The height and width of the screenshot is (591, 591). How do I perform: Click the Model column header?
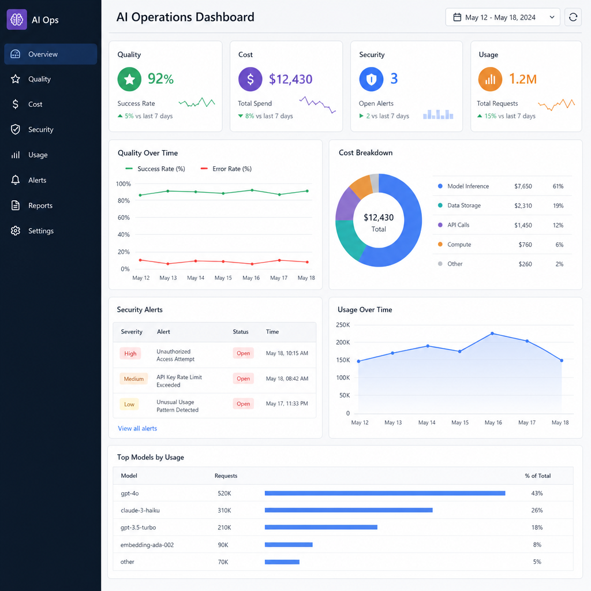[129, 476]
